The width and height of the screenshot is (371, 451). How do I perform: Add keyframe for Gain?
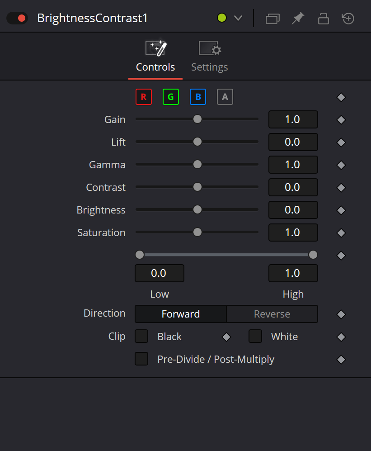tap(341, 120)
